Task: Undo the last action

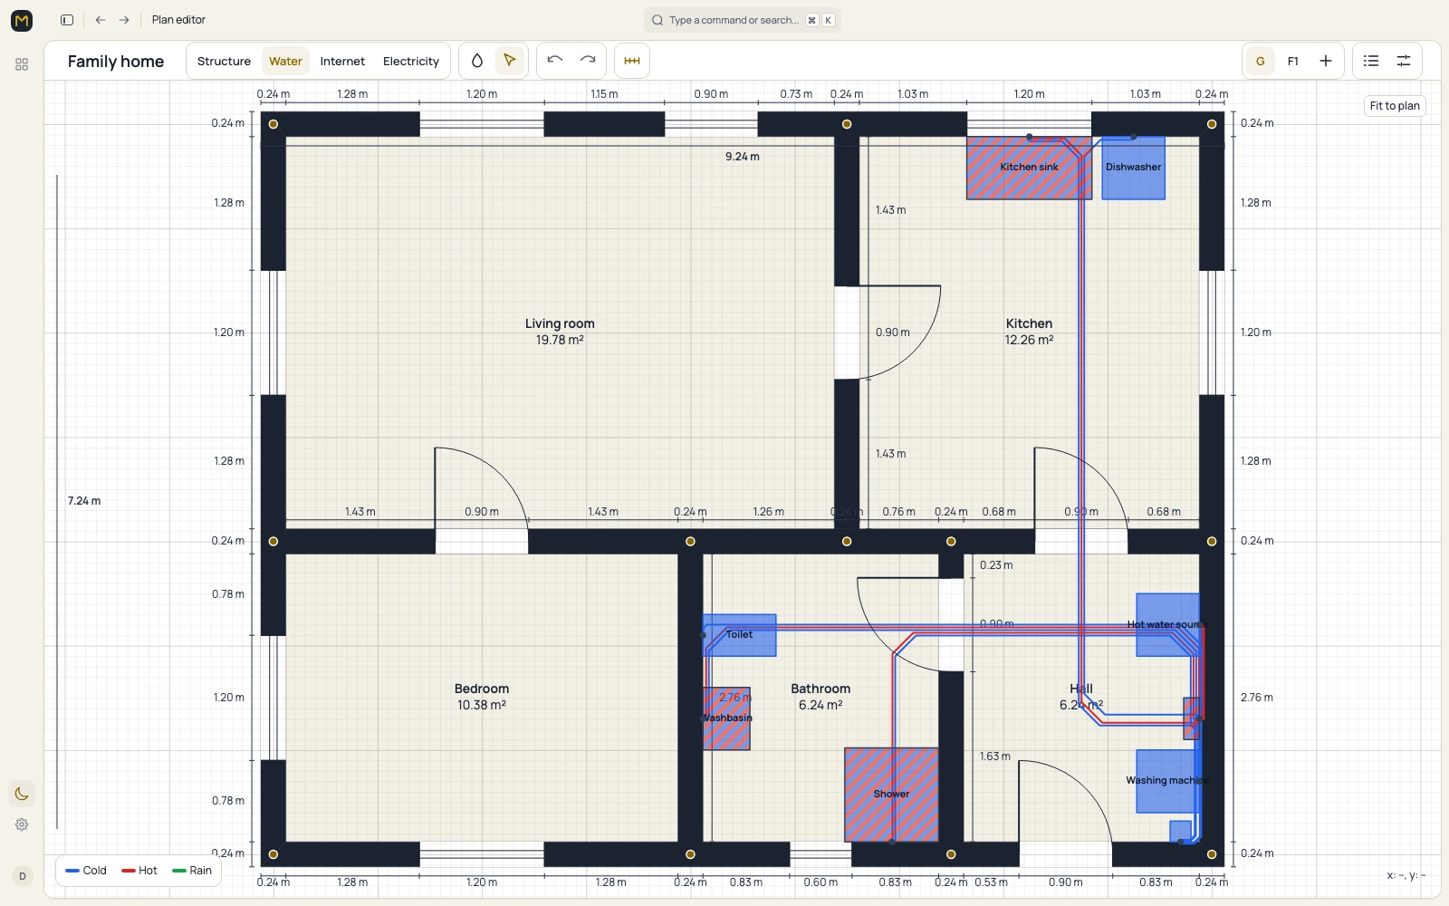Action: click(555, 61)
